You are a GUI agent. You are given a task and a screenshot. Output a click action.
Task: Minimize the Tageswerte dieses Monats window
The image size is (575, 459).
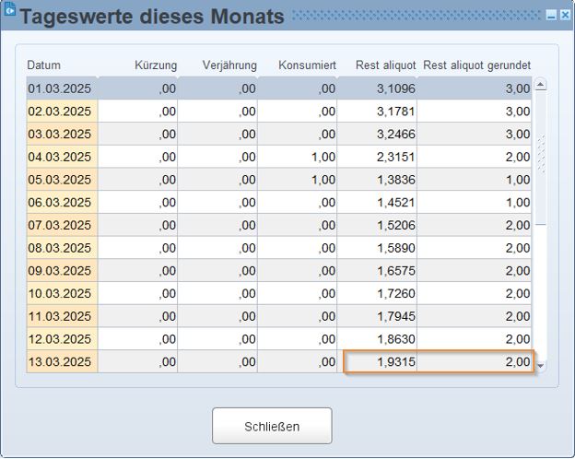pyautogui.click(x=551, y=16)
